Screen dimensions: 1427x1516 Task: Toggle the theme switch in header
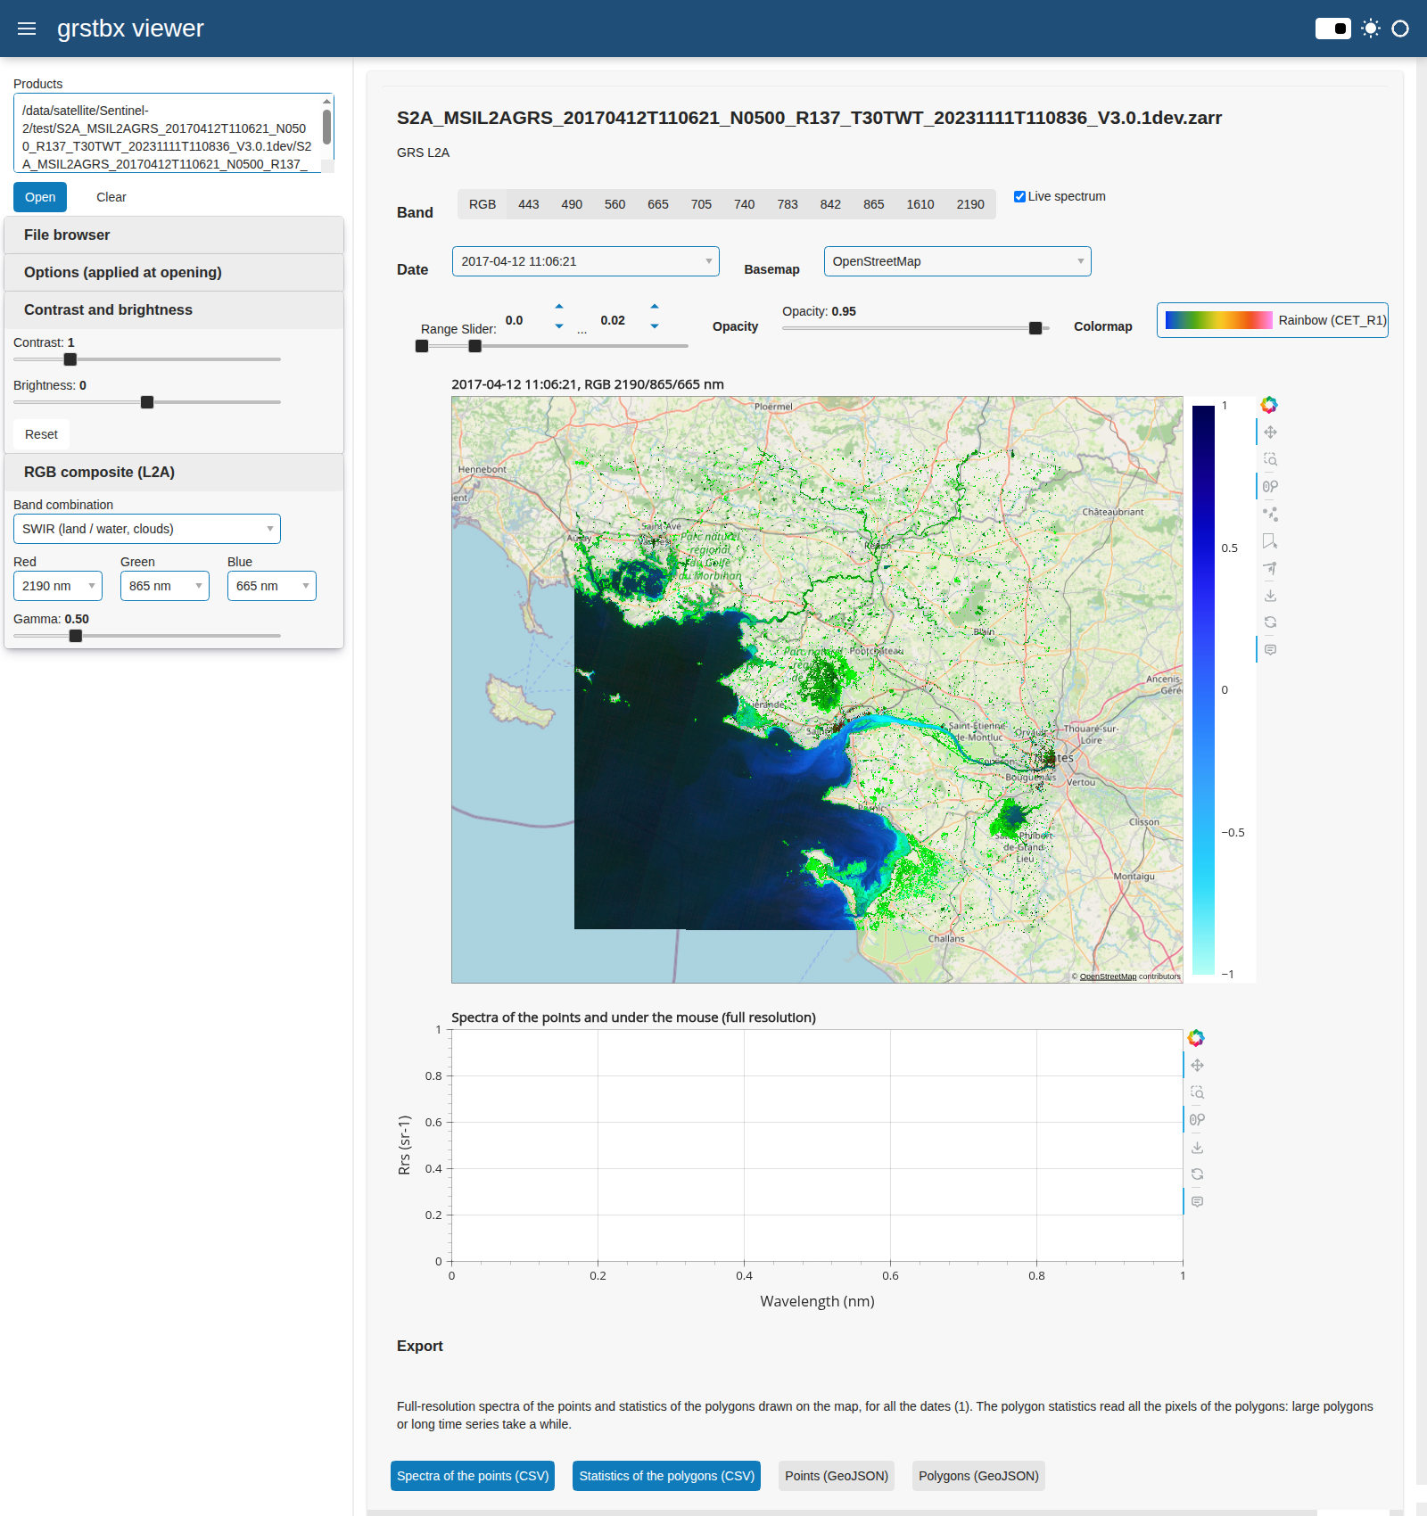coord(1333,29)
